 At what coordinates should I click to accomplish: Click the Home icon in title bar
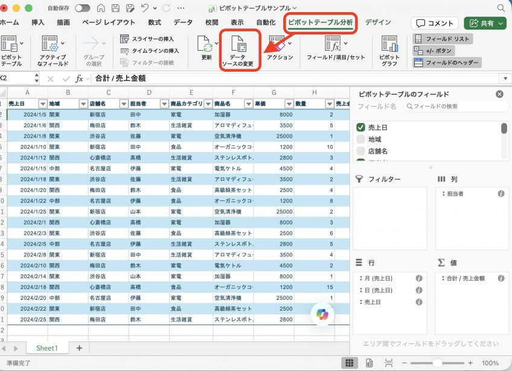tap(101, 8)
